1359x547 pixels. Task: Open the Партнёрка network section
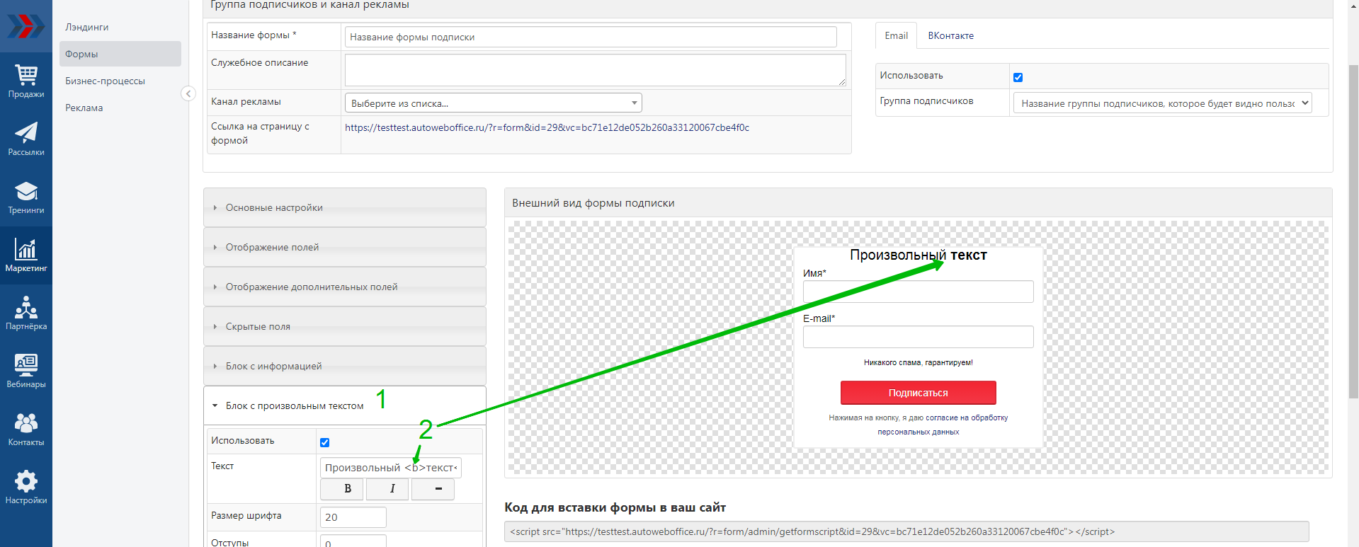click(x=26, y=313)
